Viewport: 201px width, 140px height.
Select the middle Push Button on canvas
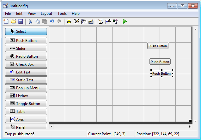(160, 61)
